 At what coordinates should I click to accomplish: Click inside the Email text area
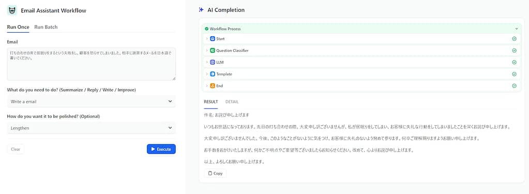tap(91, 64)
